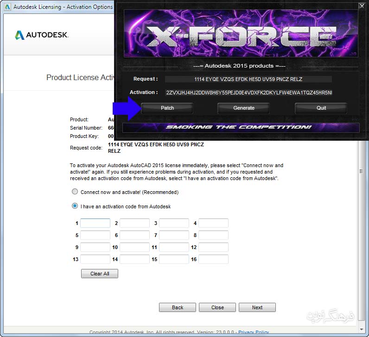The image size is (369, 337).
Task: Click activation code field 2
Action: pyautogui.click(x=134, y=223)
